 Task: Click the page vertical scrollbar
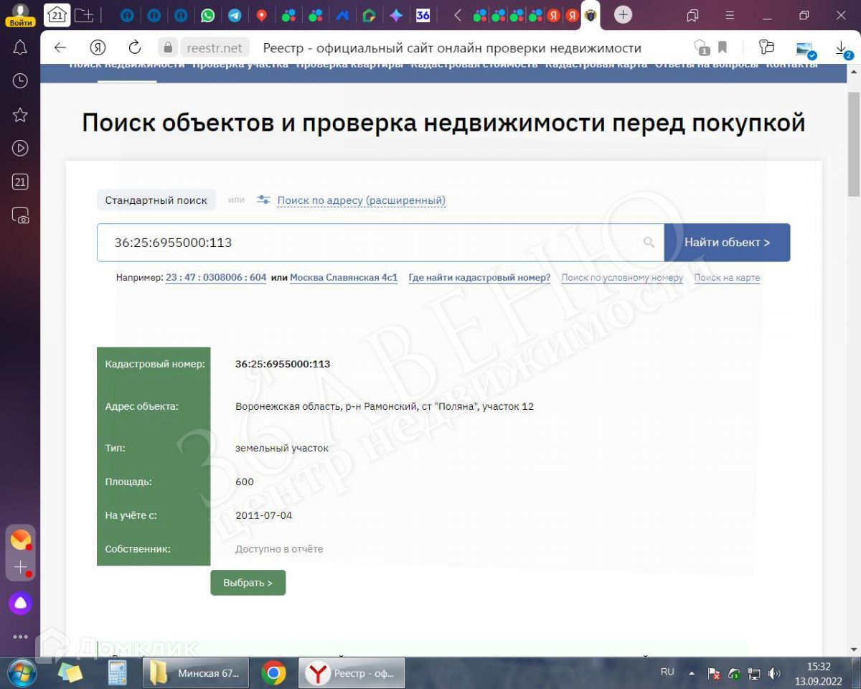(x=854, y=144)
